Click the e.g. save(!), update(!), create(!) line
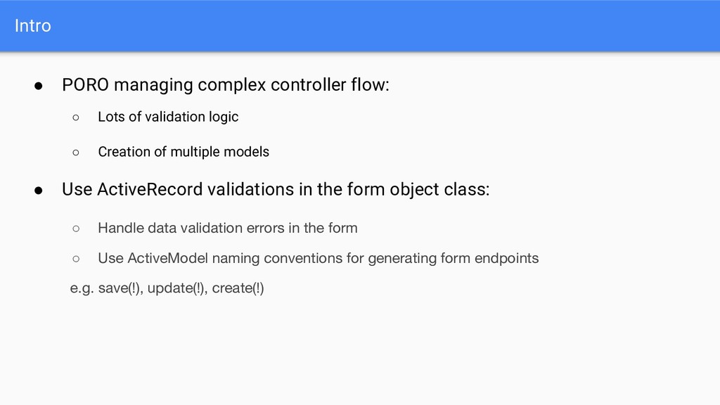This screenshot has width=720, height=405. [x=167, y=288]
